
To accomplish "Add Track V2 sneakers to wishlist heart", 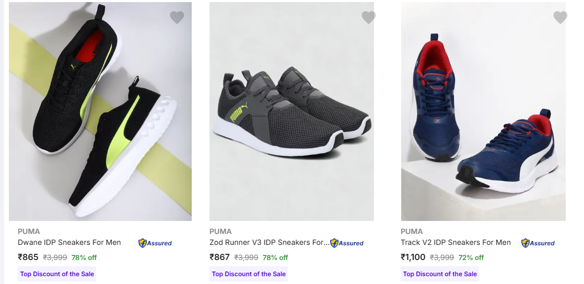I will [560, 18].
